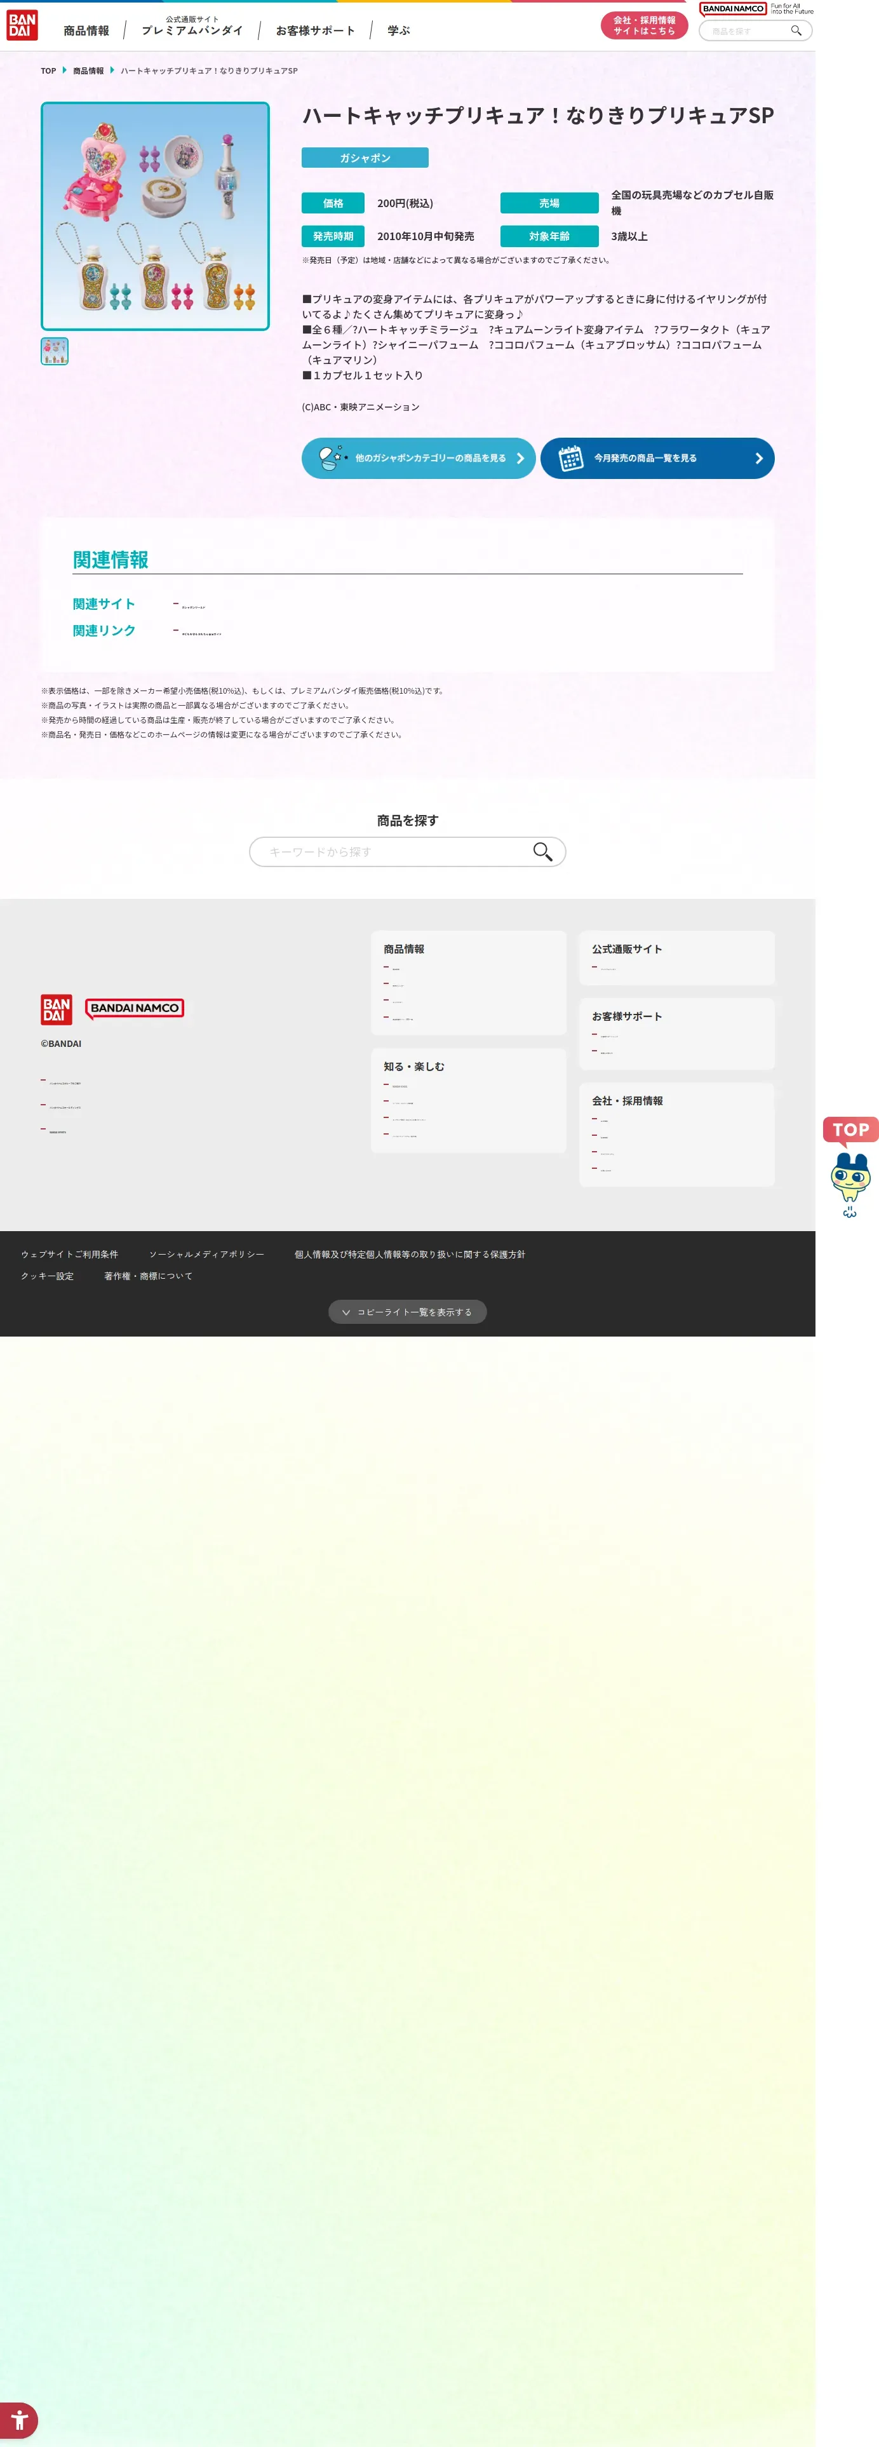Click 今月発売の商品一覧を見る button
Screen dimensions: 879x2447
tap(657, 458)
